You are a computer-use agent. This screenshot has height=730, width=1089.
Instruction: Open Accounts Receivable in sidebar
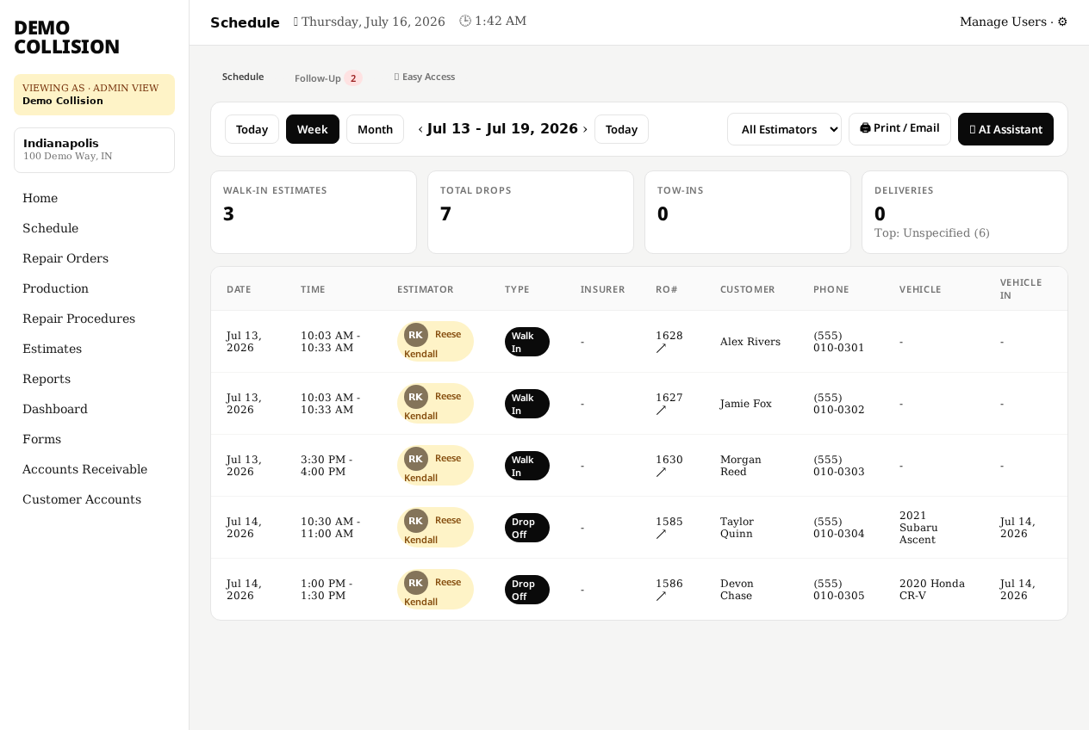94,469
